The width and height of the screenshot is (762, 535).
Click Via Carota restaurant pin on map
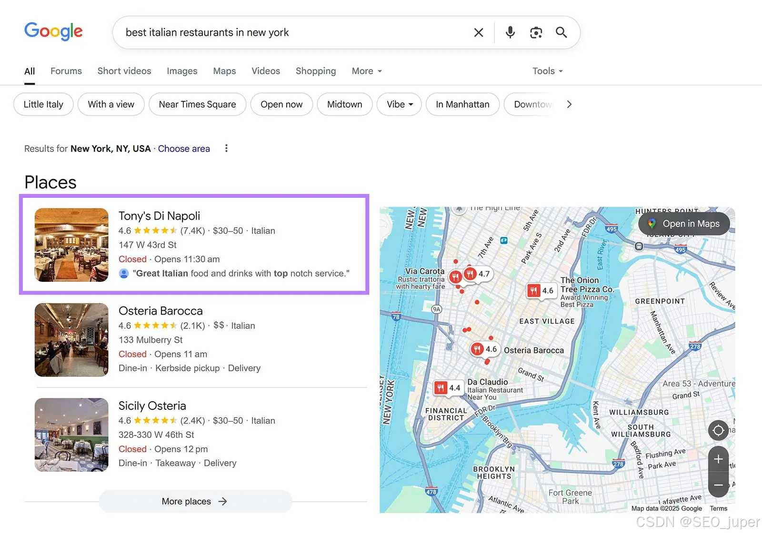pyautogui.click(x=456, y=277)
